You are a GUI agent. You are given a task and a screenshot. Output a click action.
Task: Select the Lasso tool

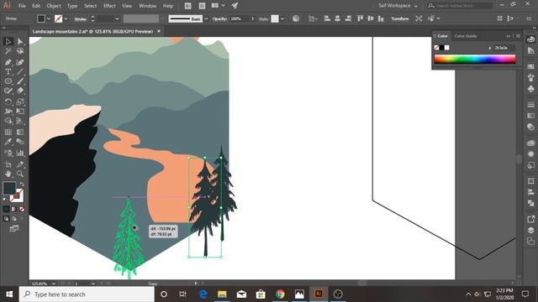click(20, 51)
